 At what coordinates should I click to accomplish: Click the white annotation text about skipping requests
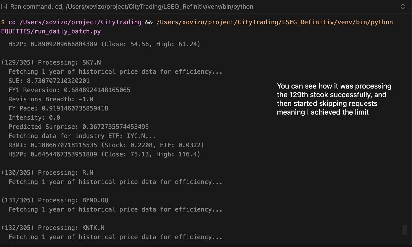coord(334,99)
